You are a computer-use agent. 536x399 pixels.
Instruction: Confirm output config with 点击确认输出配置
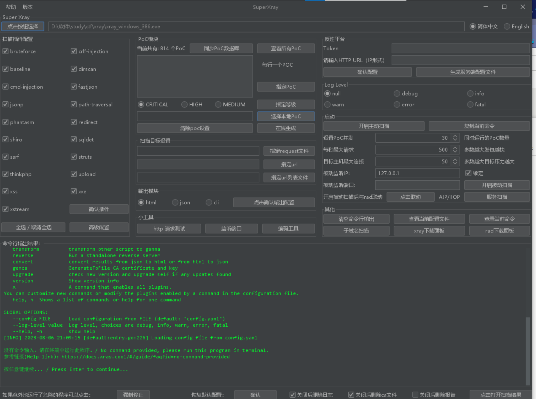tap(274, 202)
